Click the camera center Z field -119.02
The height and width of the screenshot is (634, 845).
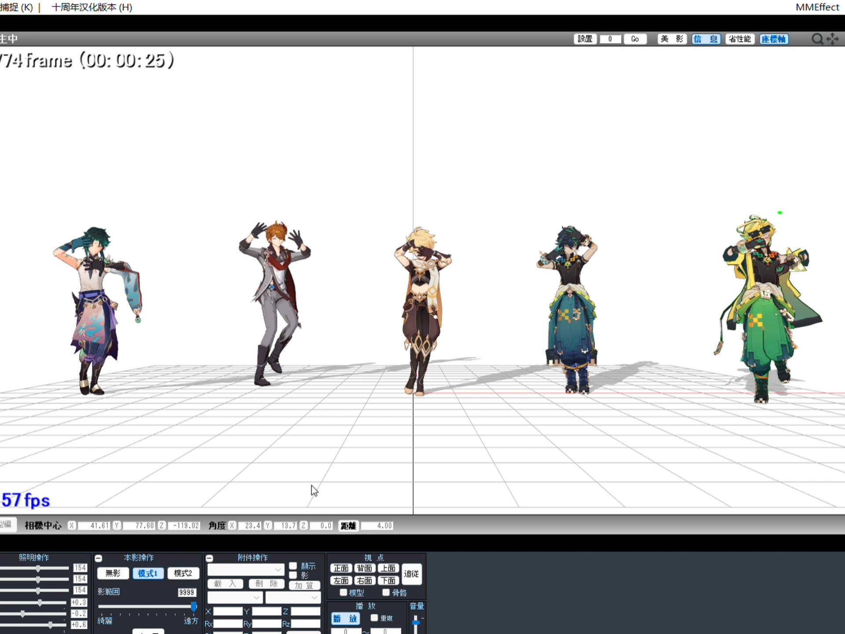[184, 526]
